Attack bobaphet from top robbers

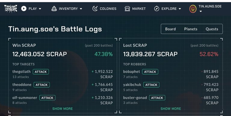click(150, 72)
